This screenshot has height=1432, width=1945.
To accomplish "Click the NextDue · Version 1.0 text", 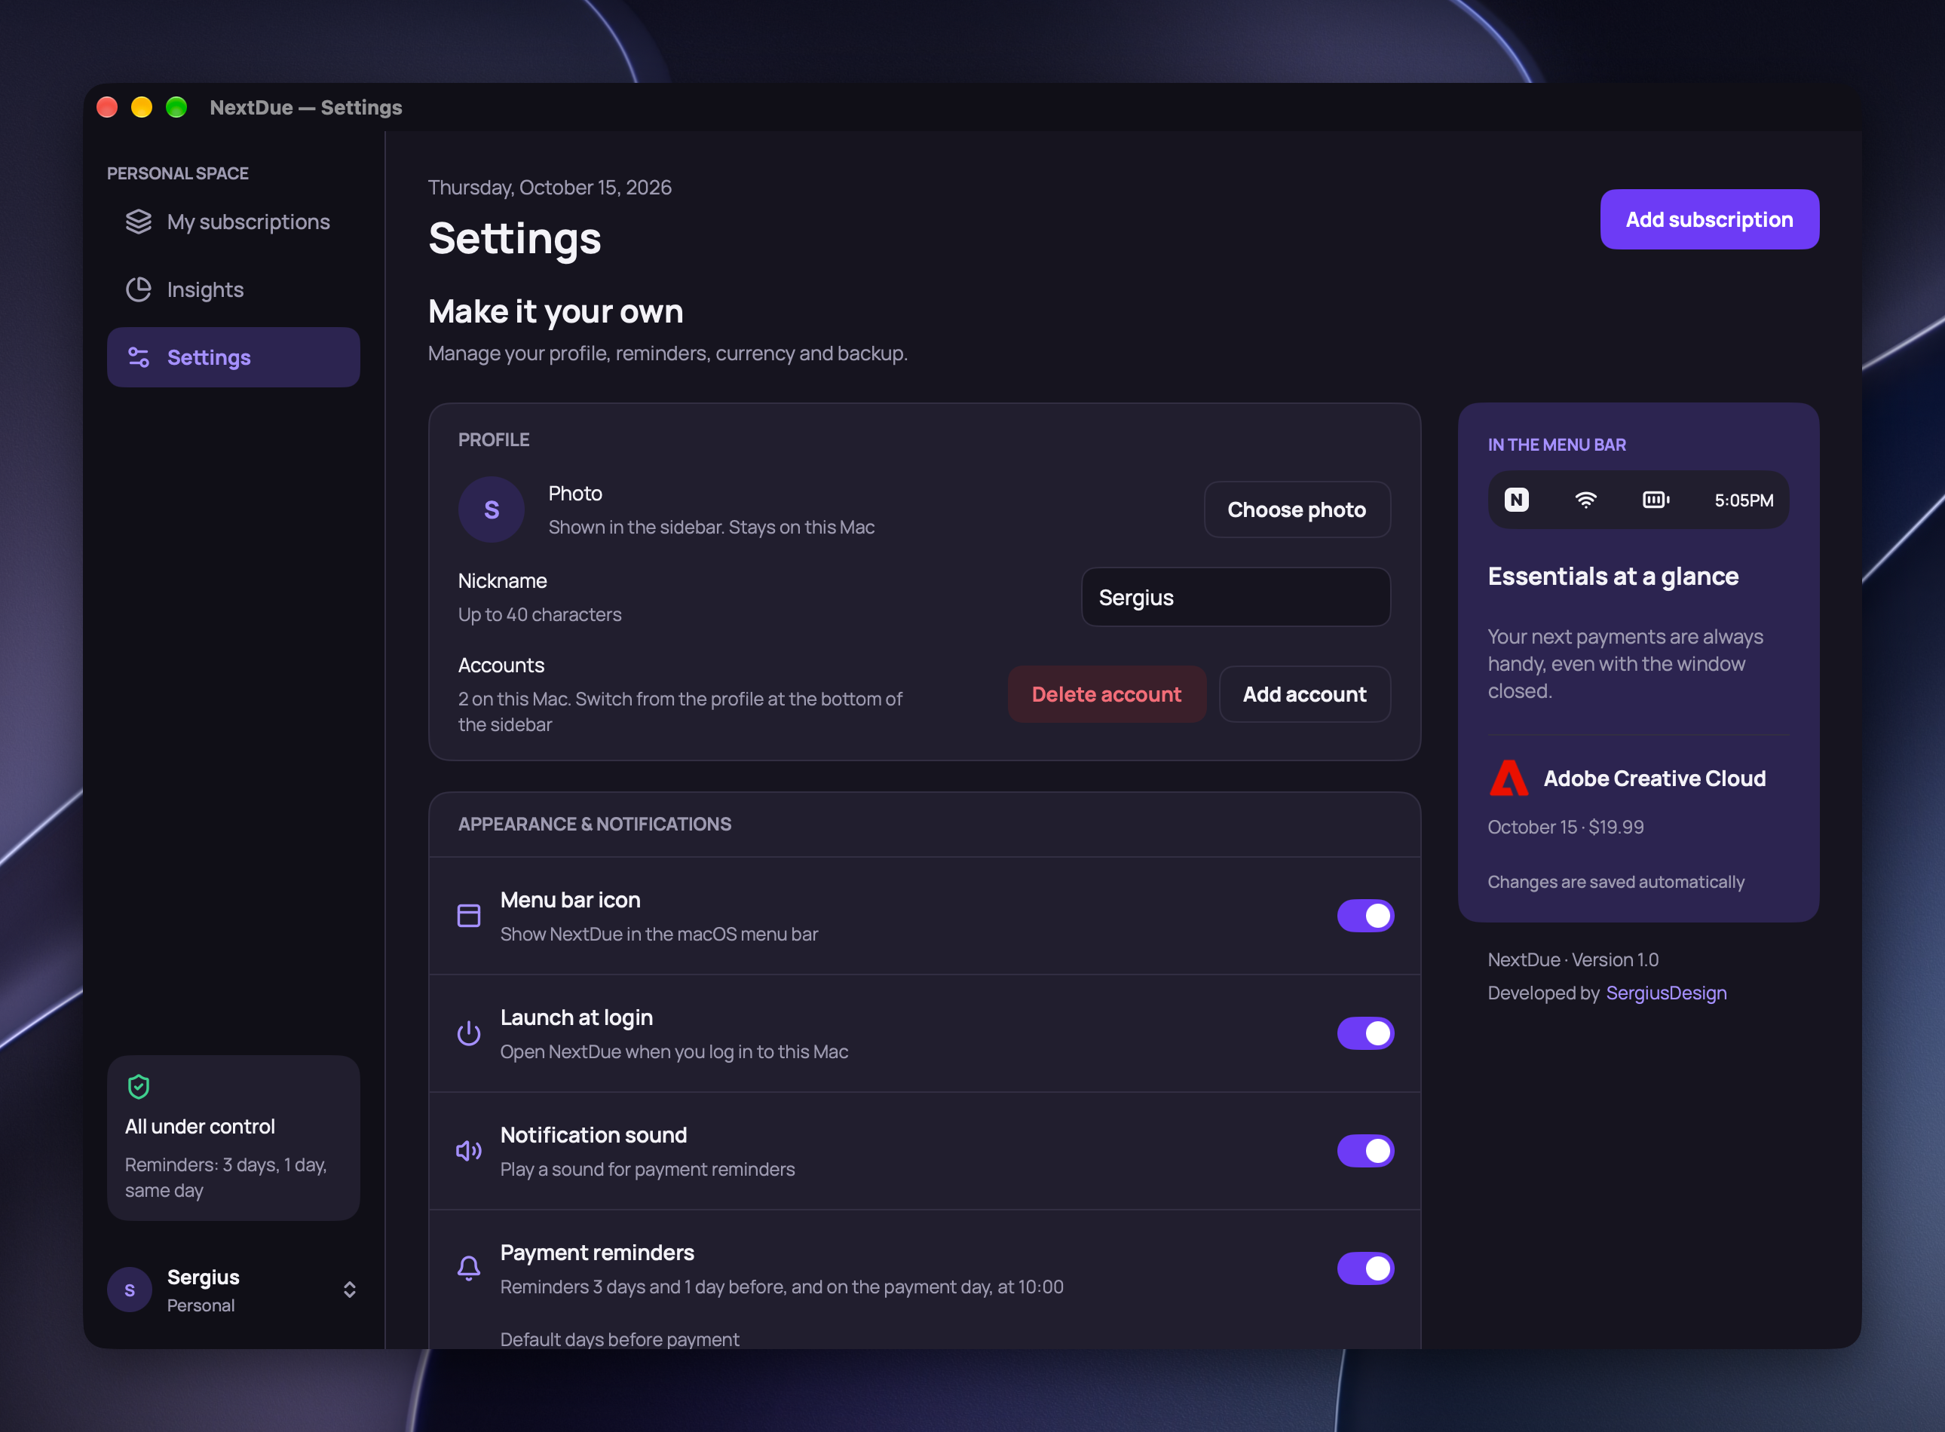I will coord(1573,959).
